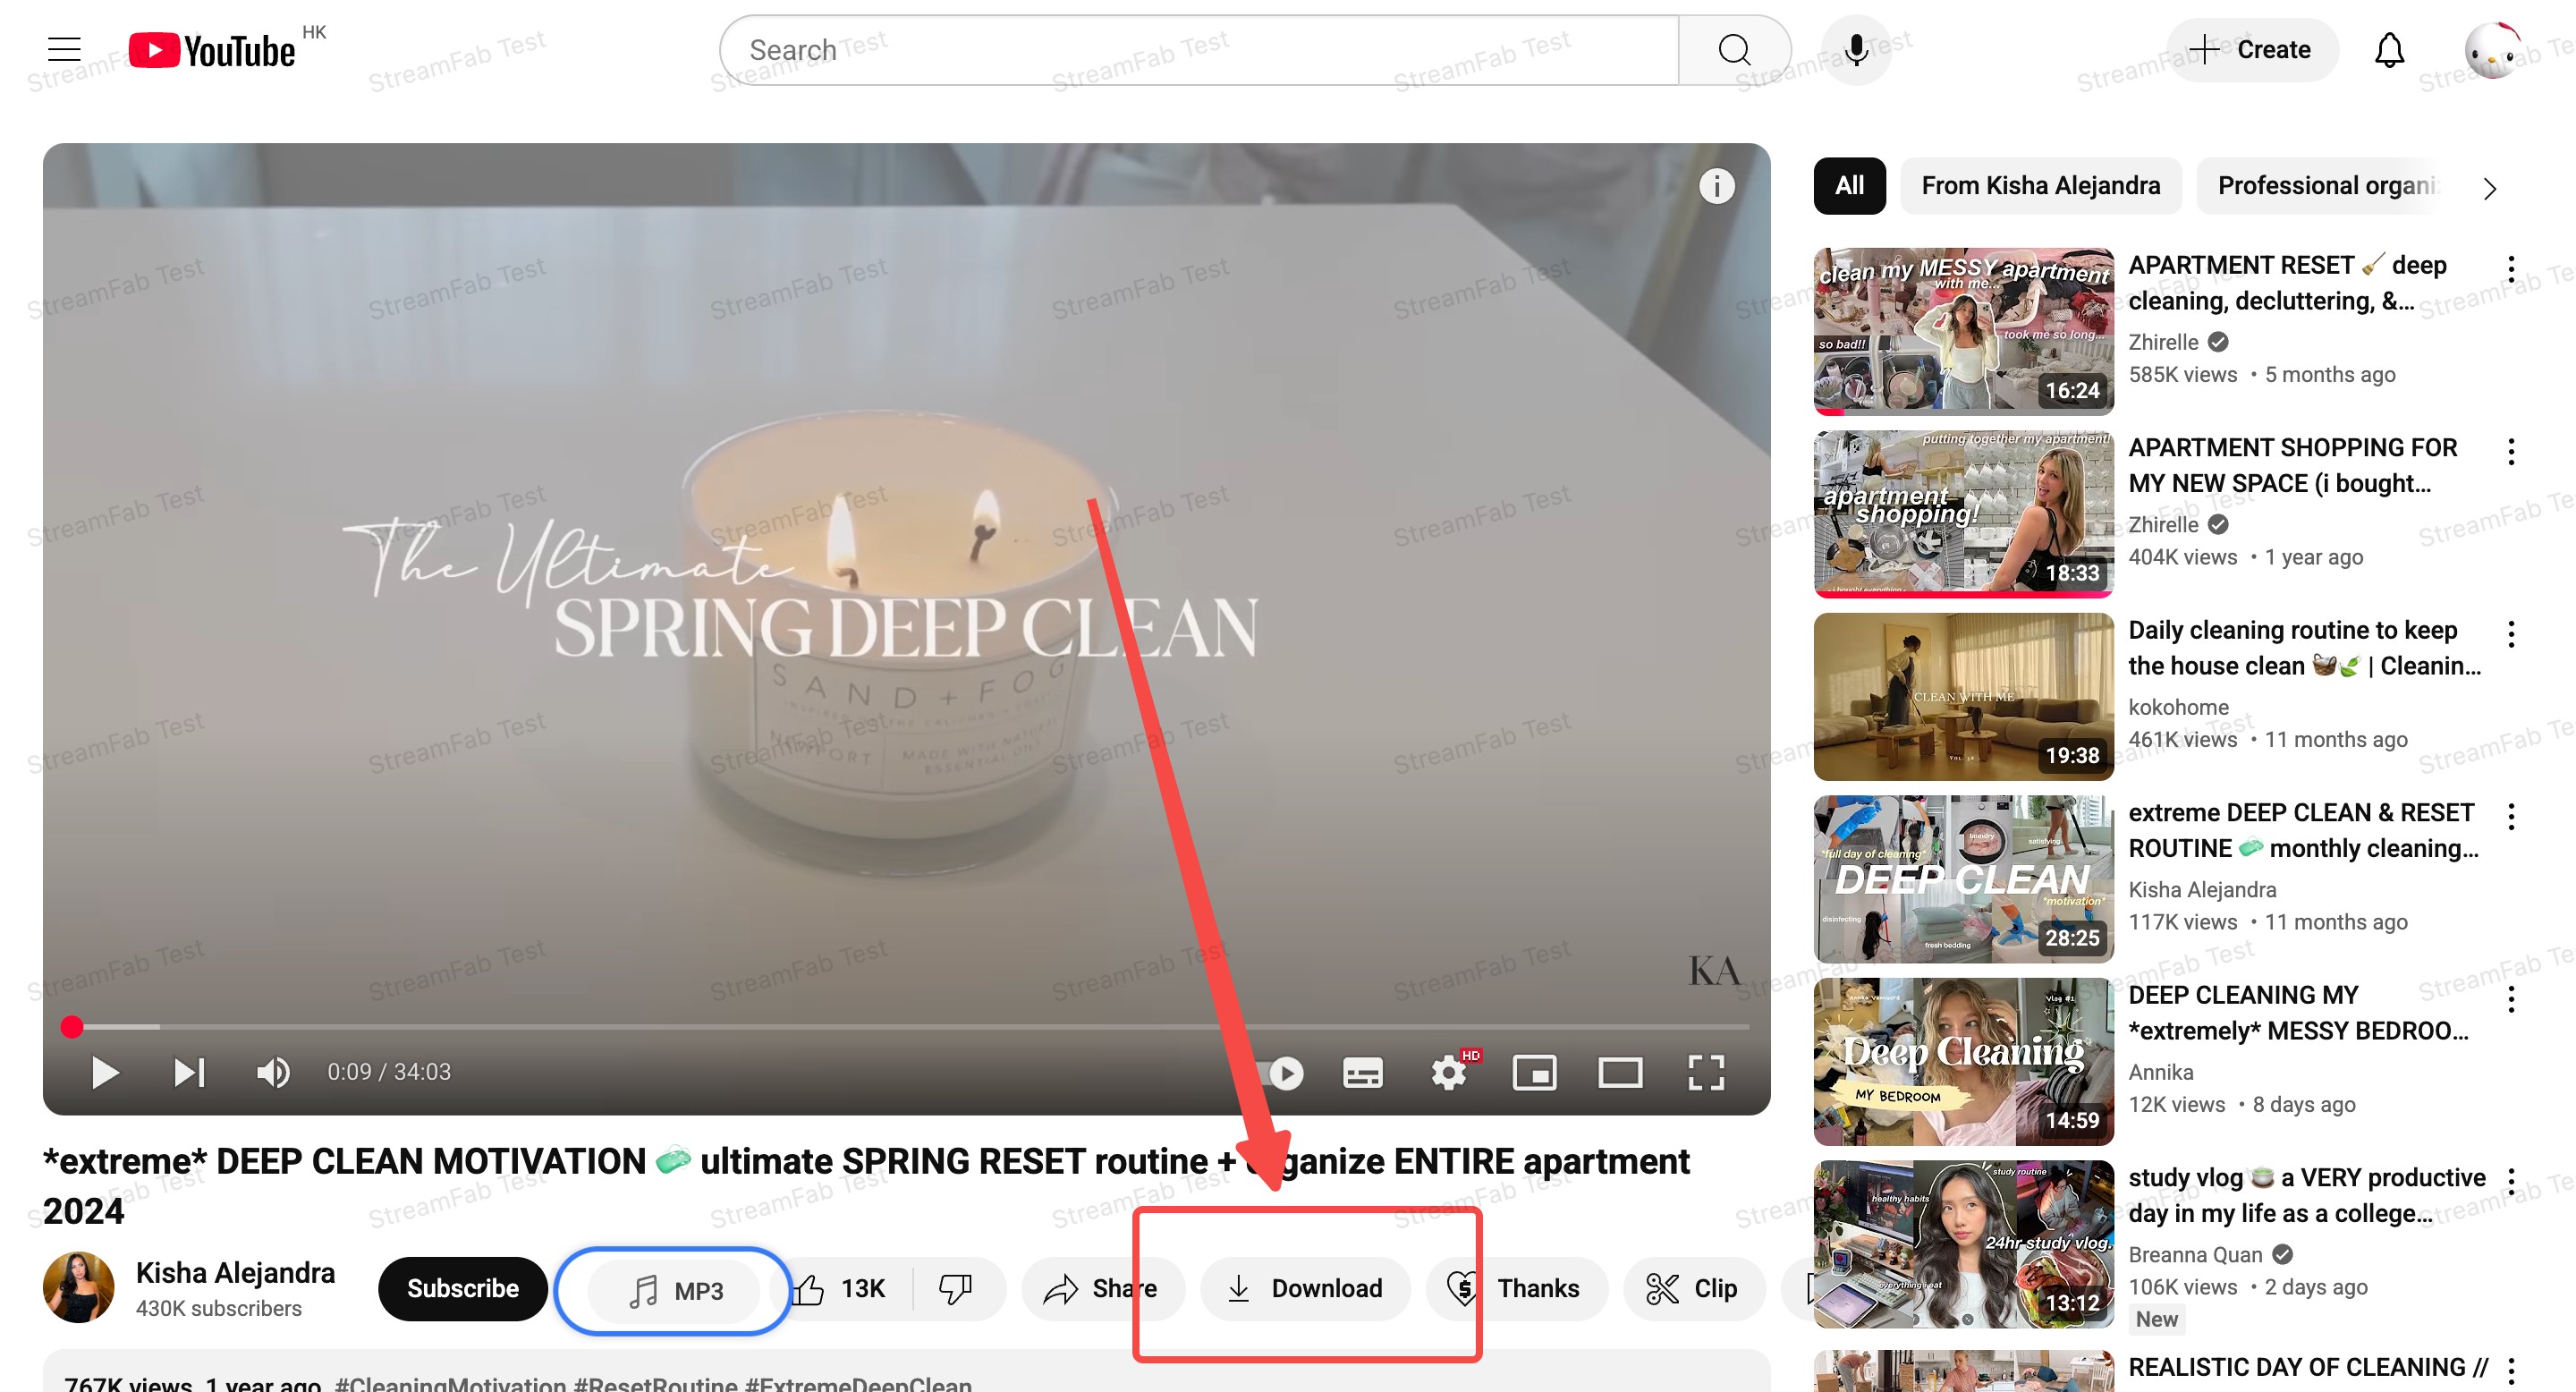Click the search magnifier button

coord(1734,50)
